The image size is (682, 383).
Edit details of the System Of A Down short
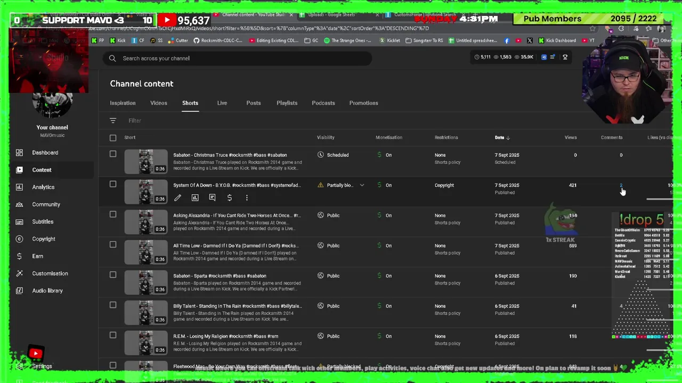click(x=177, y=198)
